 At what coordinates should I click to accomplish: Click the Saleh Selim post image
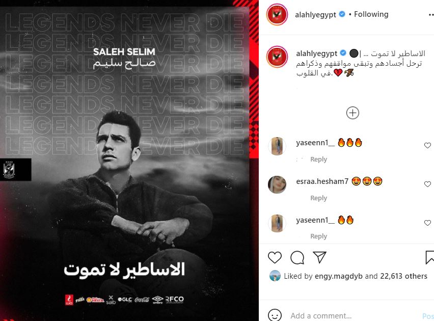pos(129,160)
